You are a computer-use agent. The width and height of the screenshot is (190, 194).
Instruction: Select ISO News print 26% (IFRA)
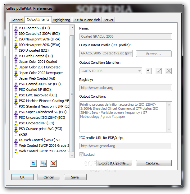click(39, 39)
